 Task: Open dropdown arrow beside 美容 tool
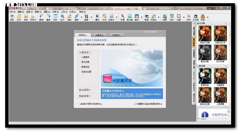coord(142,17)
